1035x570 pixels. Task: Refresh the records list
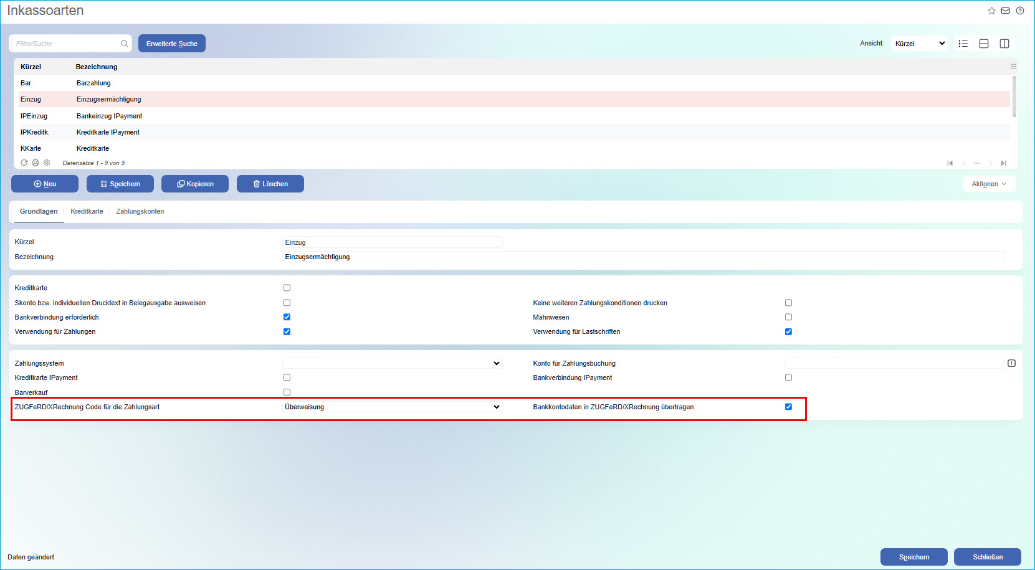24,163
